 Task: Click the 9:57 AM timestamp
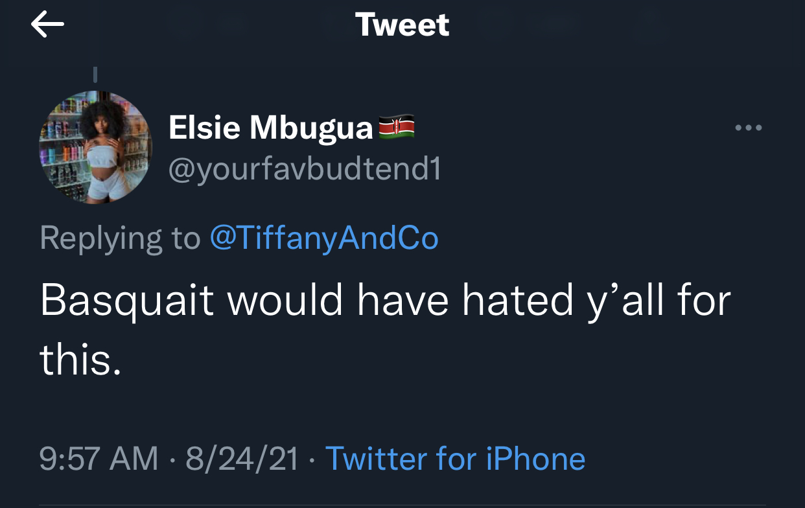[x=99, y=459]
